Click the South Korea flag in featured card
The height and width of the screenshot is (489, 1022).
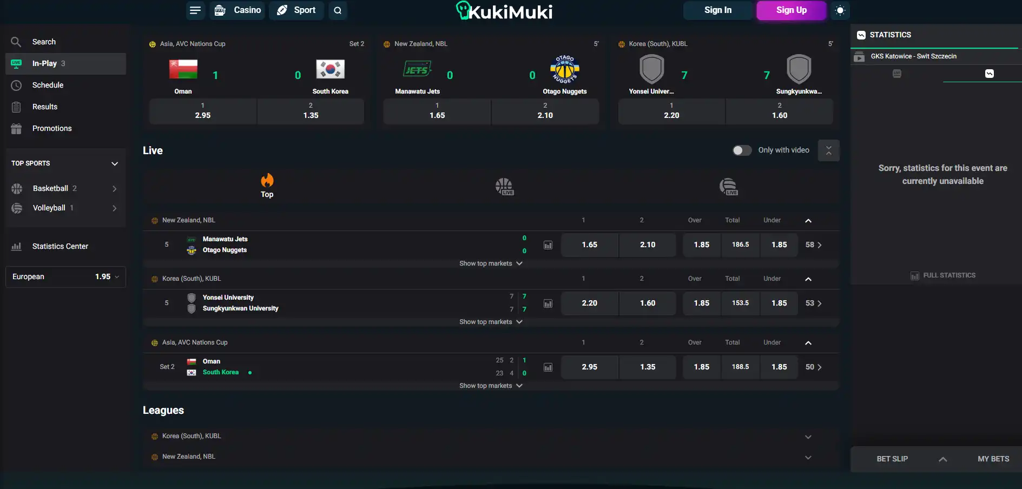click(331, 69)
